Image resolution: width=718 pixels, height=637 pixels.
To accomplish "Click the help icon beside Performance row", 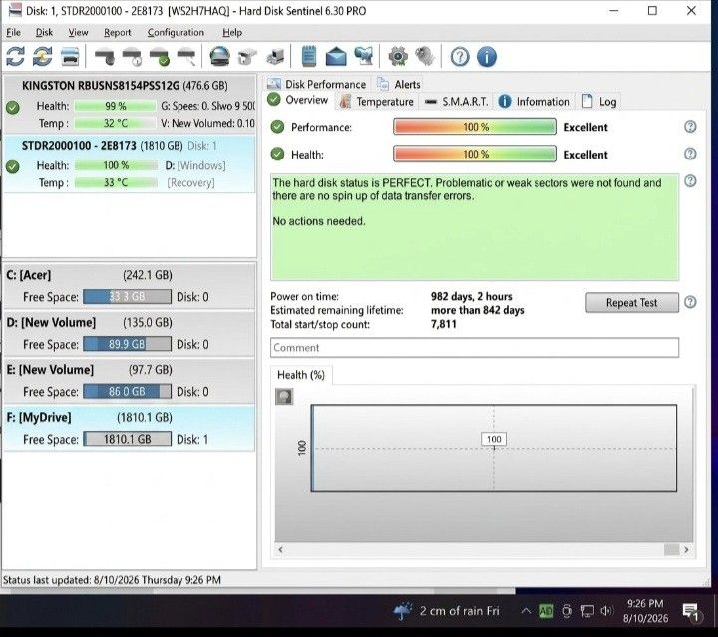I will tap(690, 127).
